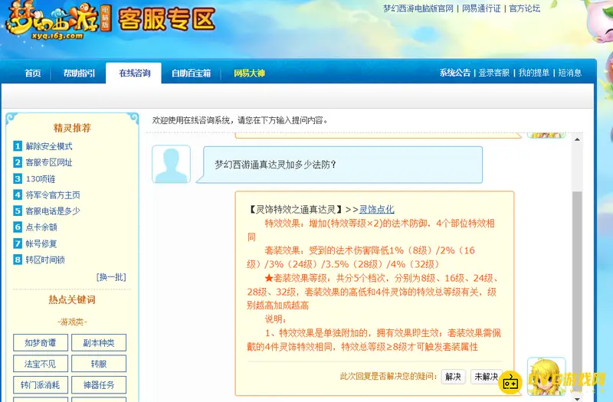613x402 pixels.
Task: Click 将军令官方主页 recommendation
Action: click(x=53, y=194)
